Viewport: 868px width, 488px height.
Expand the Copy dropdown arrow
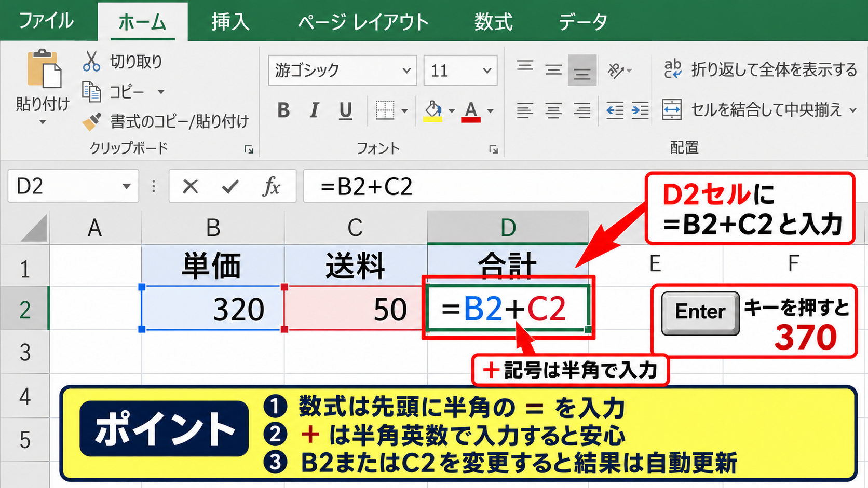[x=161, y=92]
